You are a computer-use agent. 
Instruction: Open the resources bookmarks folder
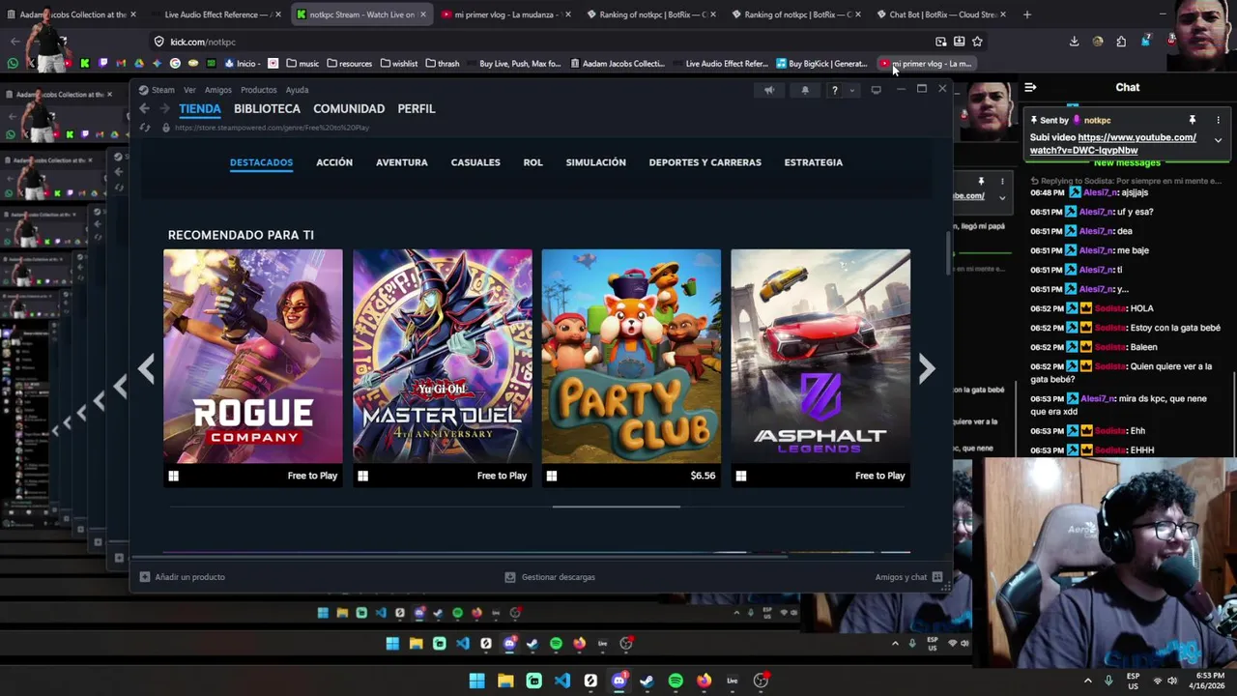[349, 64]
